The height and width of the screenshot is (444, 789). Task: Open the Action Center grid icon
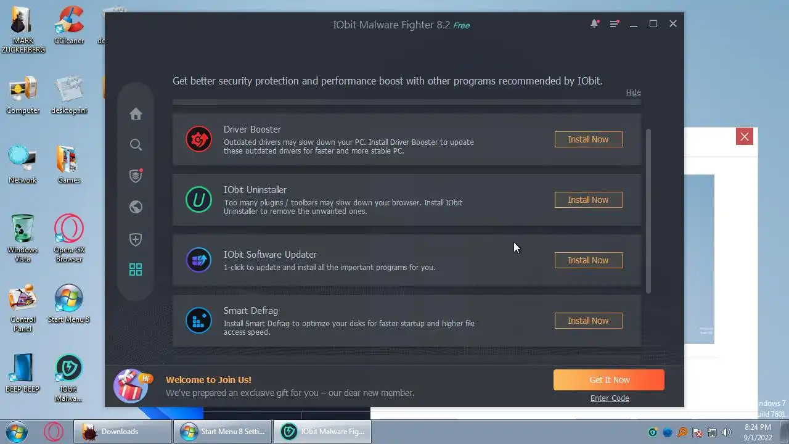[x=136, y=269]
